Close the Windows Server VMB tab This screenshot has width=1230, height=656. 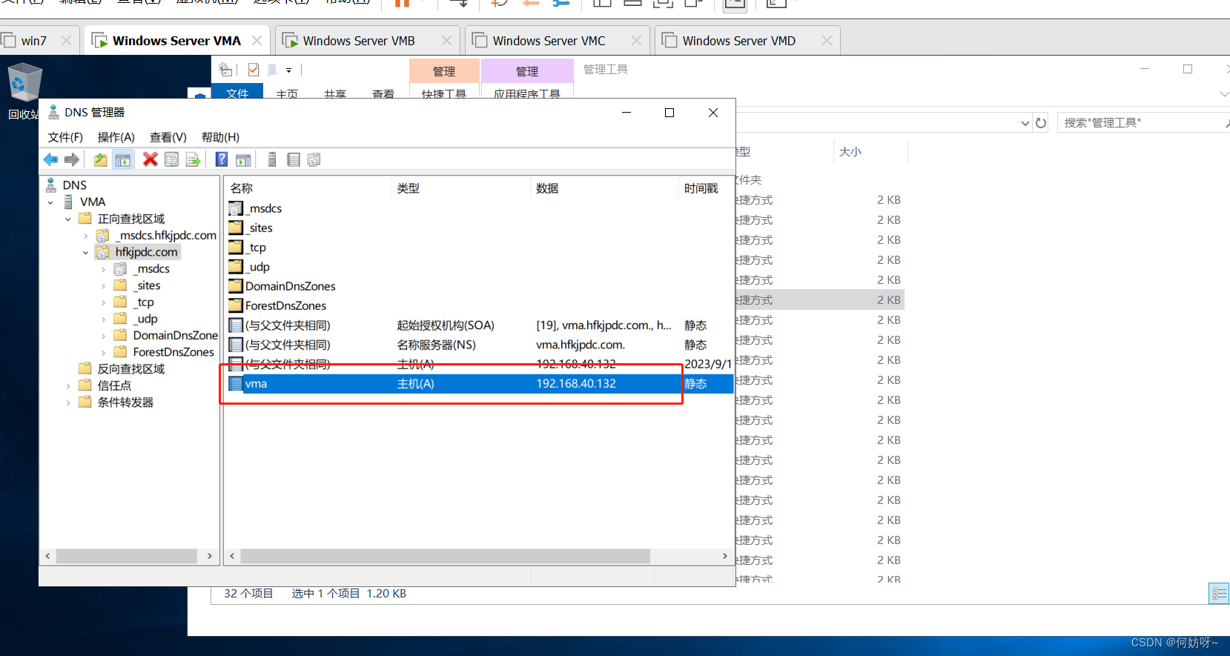446,41
